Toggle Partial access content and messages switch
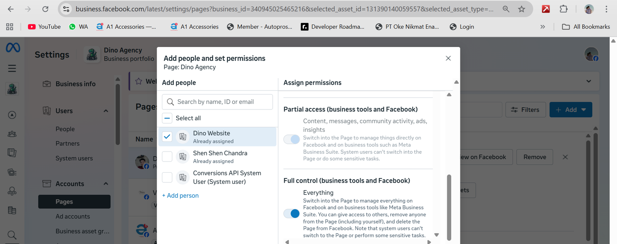 [x=292, y=139]
